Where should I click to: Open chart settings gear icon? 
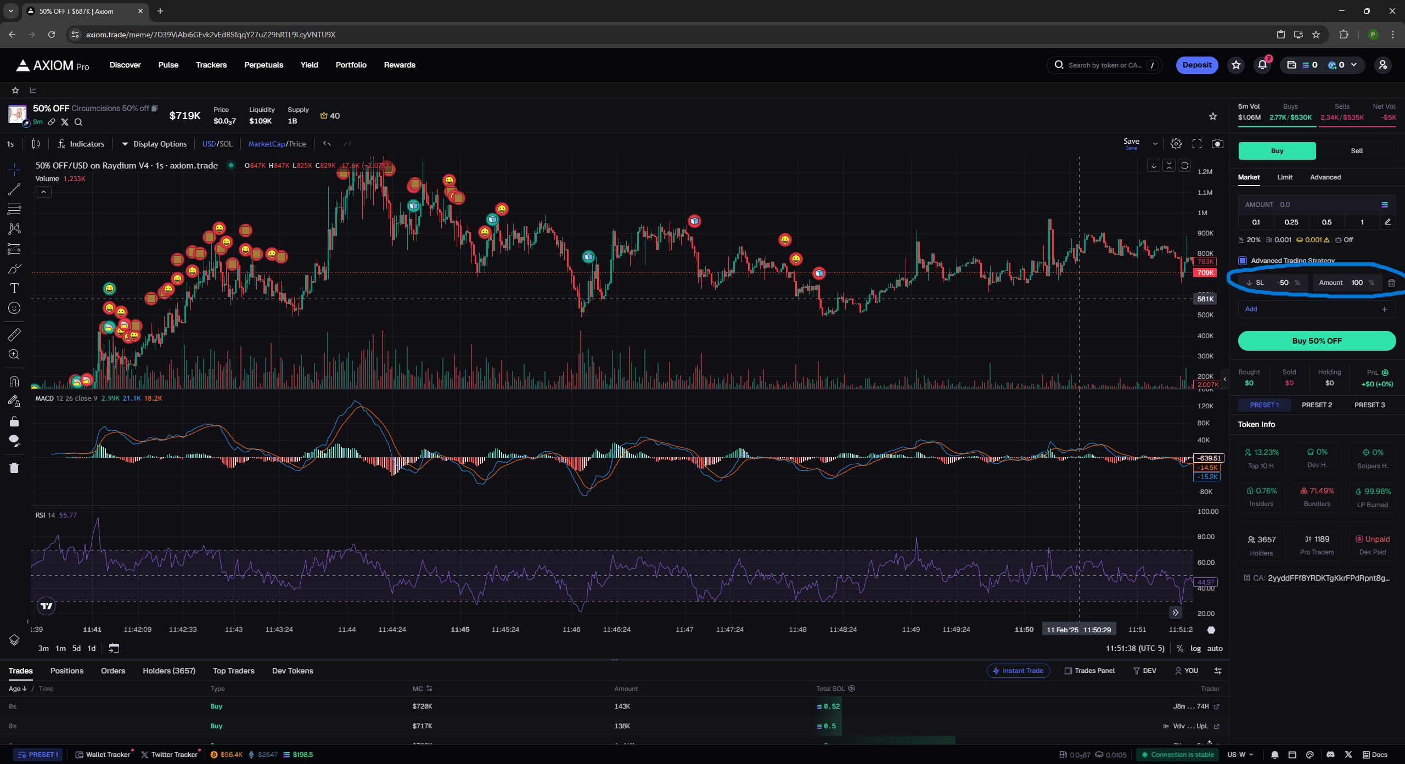click(x=1176, y=144)
